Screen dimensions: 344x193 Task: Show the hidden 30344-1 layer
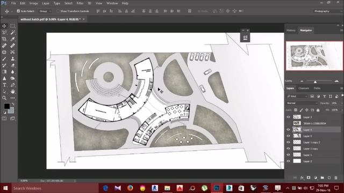(x=288, y=123)
